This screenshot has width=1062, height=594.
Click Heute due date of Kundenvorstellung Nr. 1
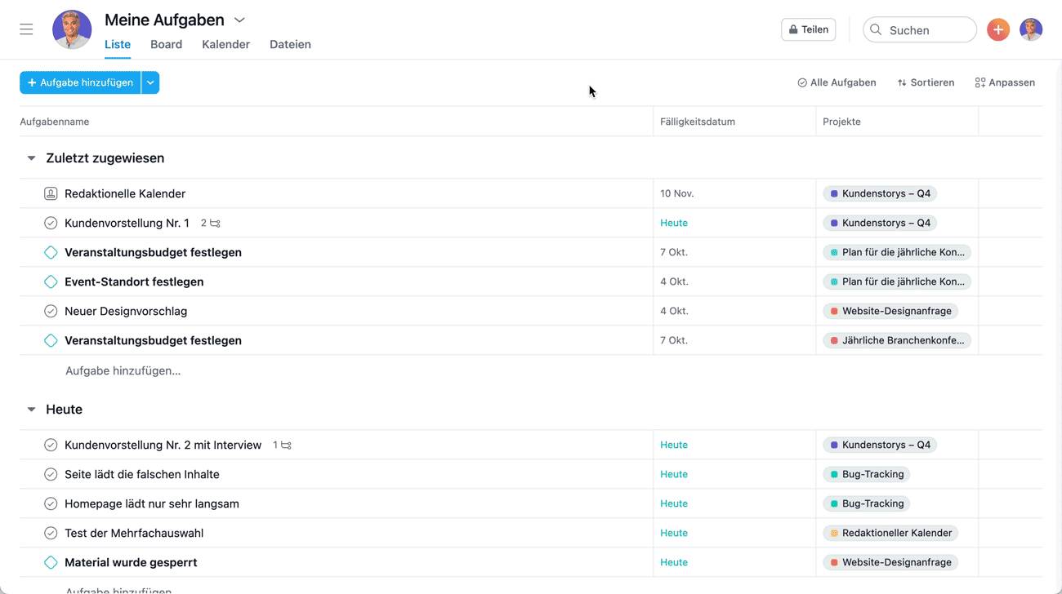(674, 223)
